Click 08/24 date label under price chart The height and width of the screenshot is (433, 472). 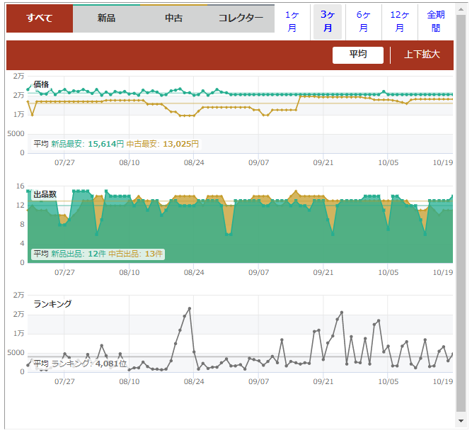pyautogui.click(x=194, y=163)
